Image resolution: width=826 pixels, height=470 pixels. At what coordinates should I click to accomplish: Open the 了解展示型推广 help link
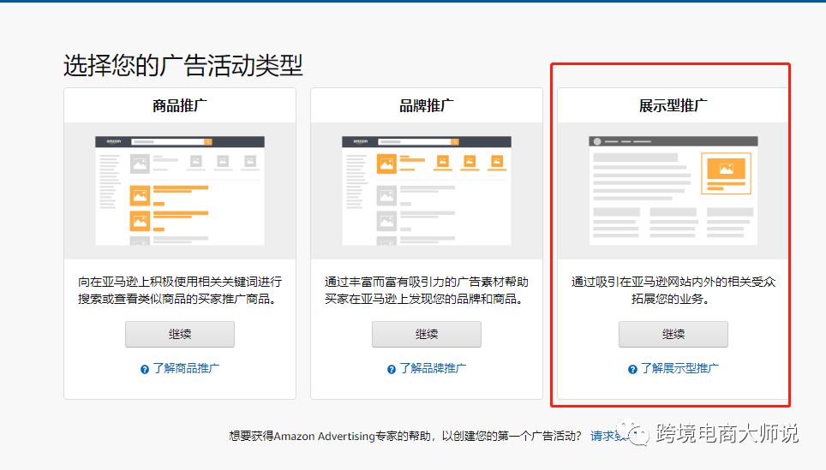tap(679, 368)
